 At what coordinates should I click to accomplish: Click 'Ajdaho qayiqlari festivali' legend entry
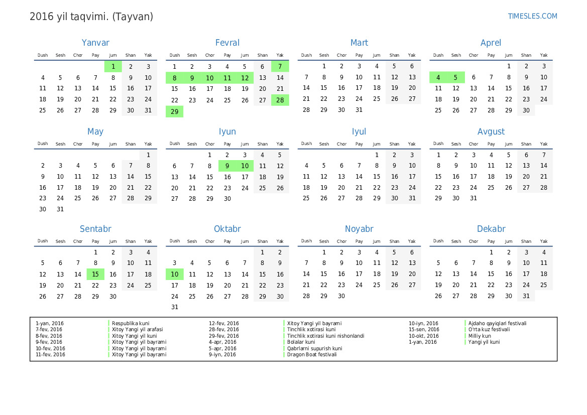coord(497,323)
